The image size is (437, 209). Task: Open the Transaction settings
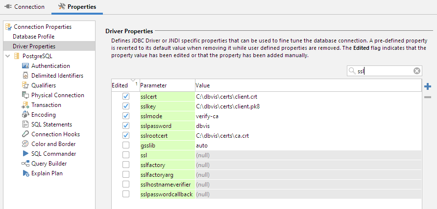click(x=46, y=105)
